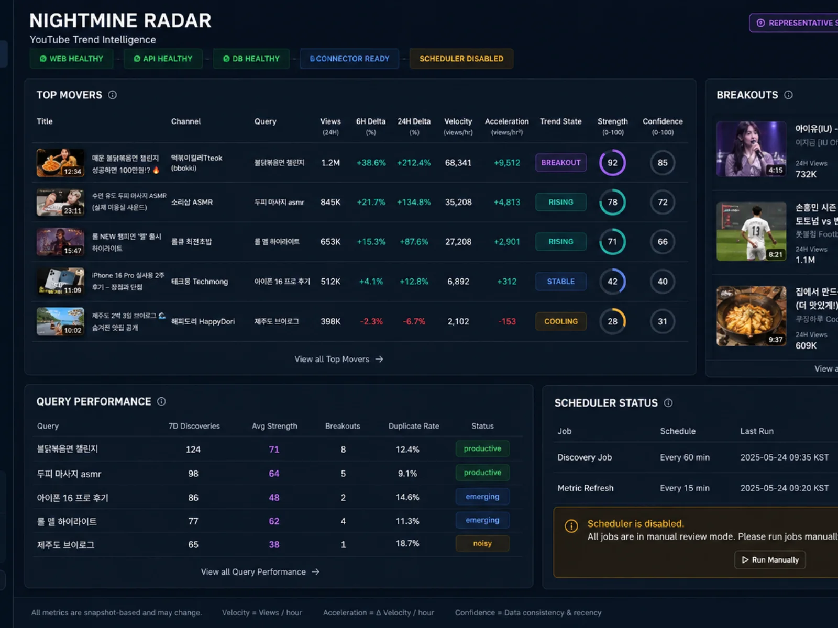Click the 제주도 브이로그 query performance row
Screen dimensions: 838x628
[278, 545]
